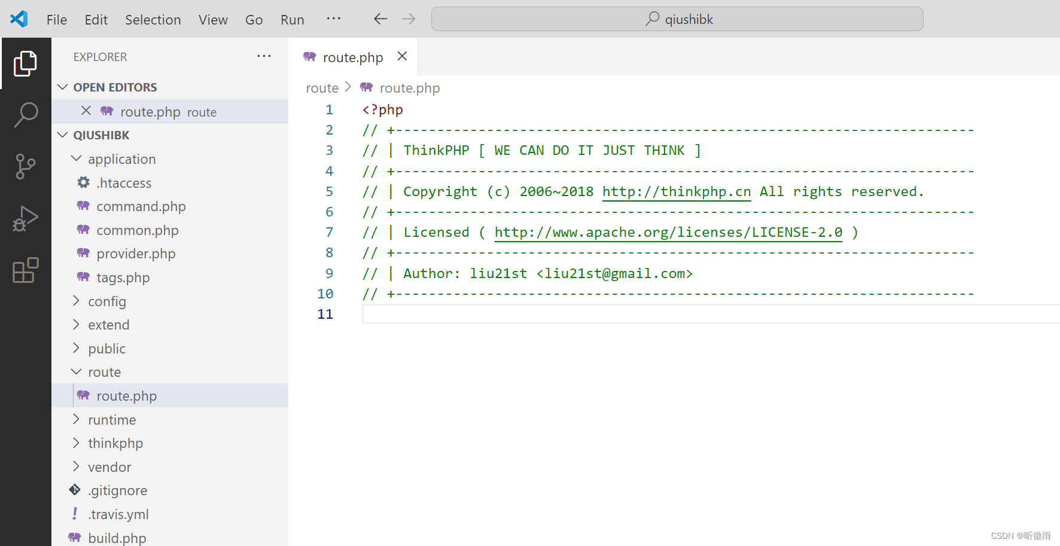Click the gear icon next to .htaccess
Screen dimensions: 1060x546
click(84, 182)
